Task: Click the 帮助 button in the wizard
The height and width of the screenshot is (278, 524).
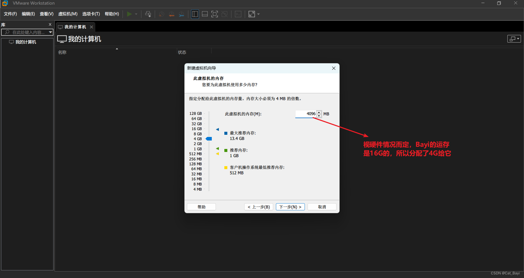Action: (x=201, y=207)
